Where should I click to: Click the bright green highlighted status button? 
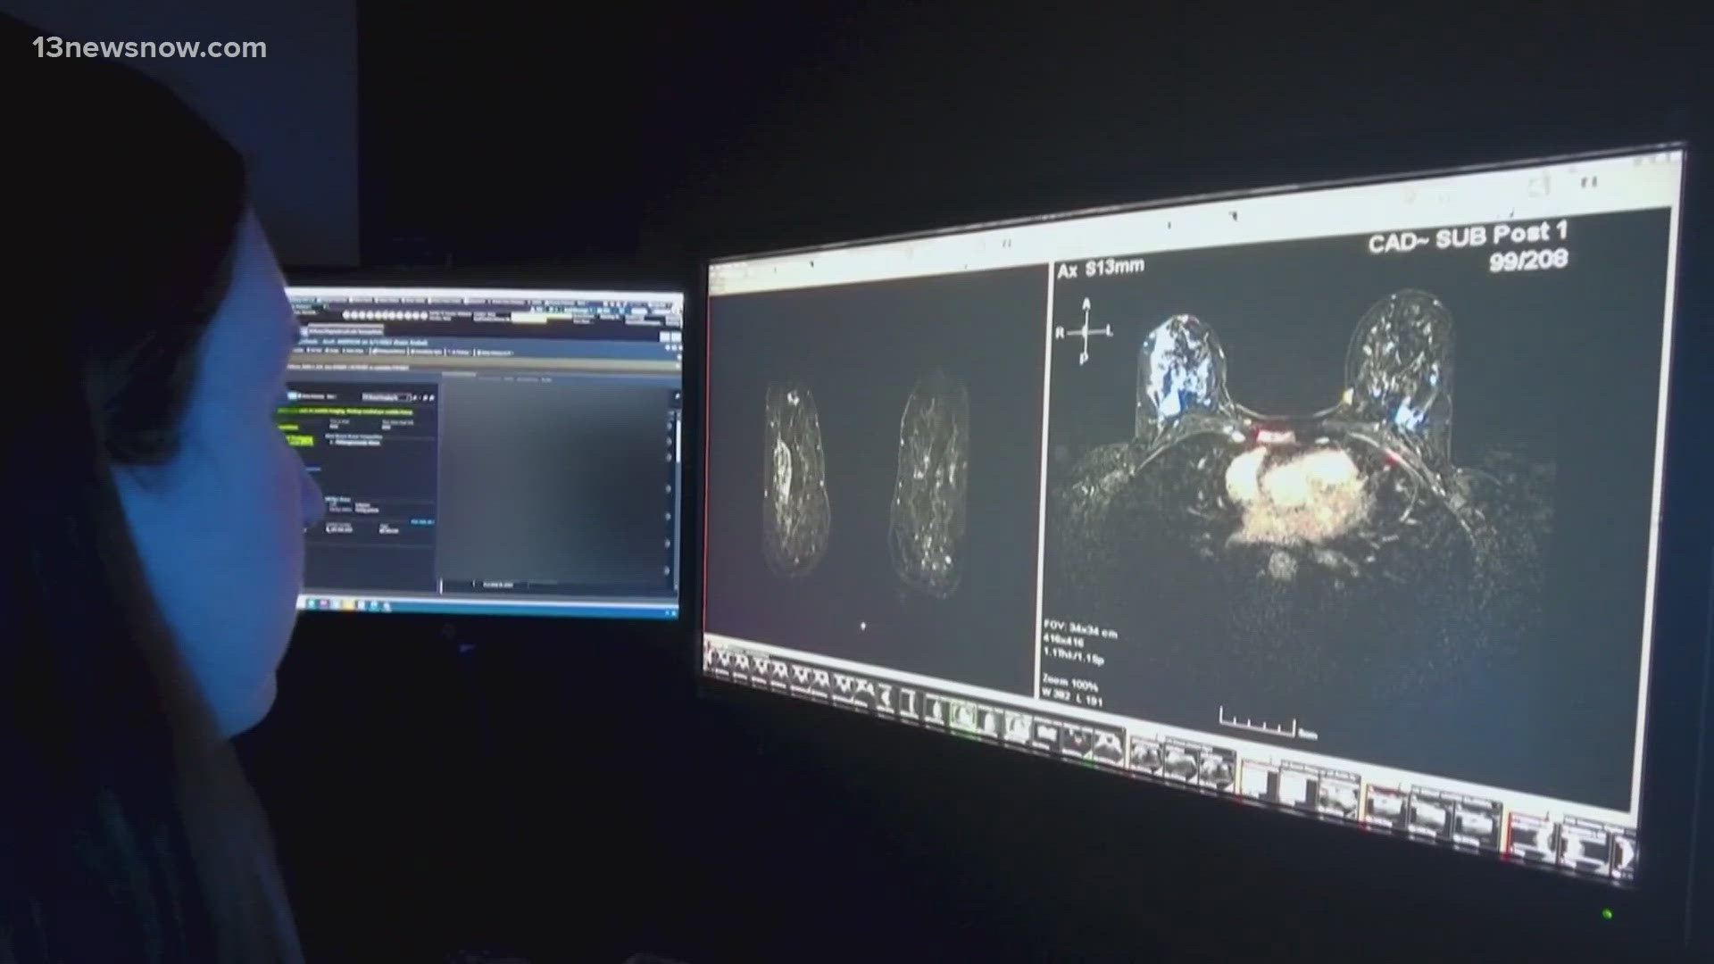click(x=296, y=441)
